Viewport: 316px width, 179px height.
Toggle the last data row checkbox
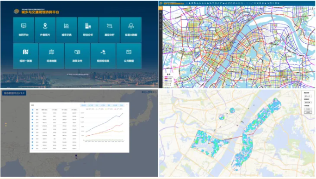pos(32,149)
